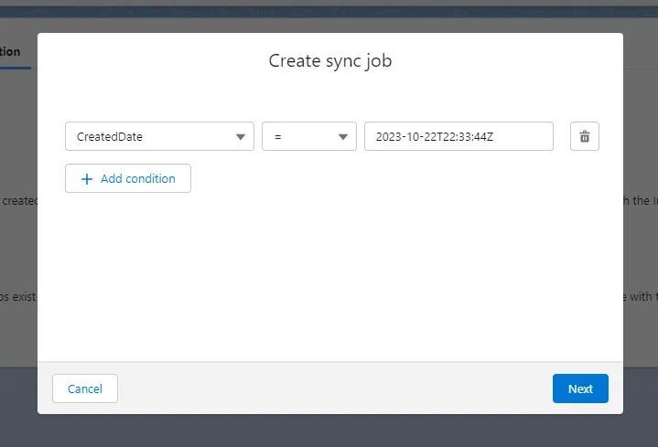
Task: Select the partially hidden tab behind dialog
Action: (13, 52)
